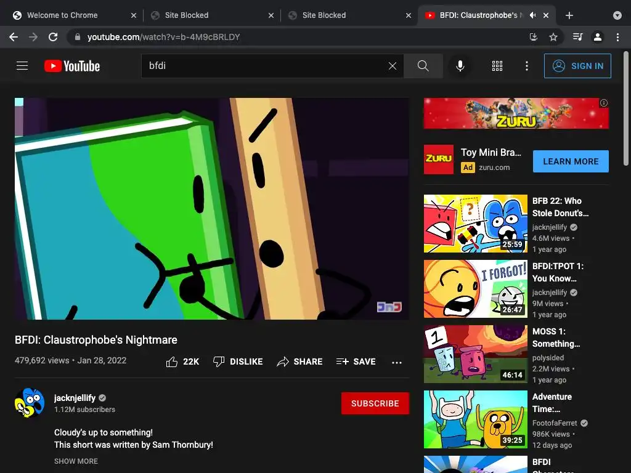Click the DISLIKE thumbs-down button
Image resolution: width=631 pixels, height=473 pixels.
pyautogui.click(x=238, y=362)
